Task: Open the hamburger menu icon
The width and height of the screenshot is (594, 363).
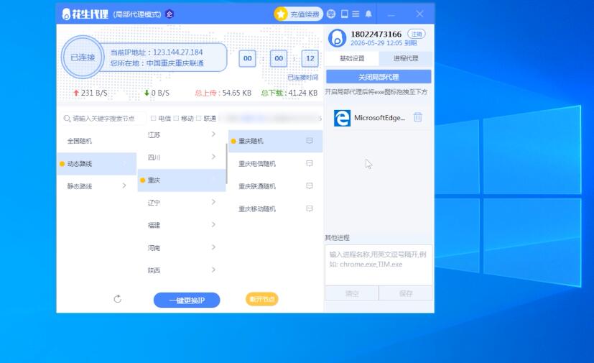Action: (356, 14)
